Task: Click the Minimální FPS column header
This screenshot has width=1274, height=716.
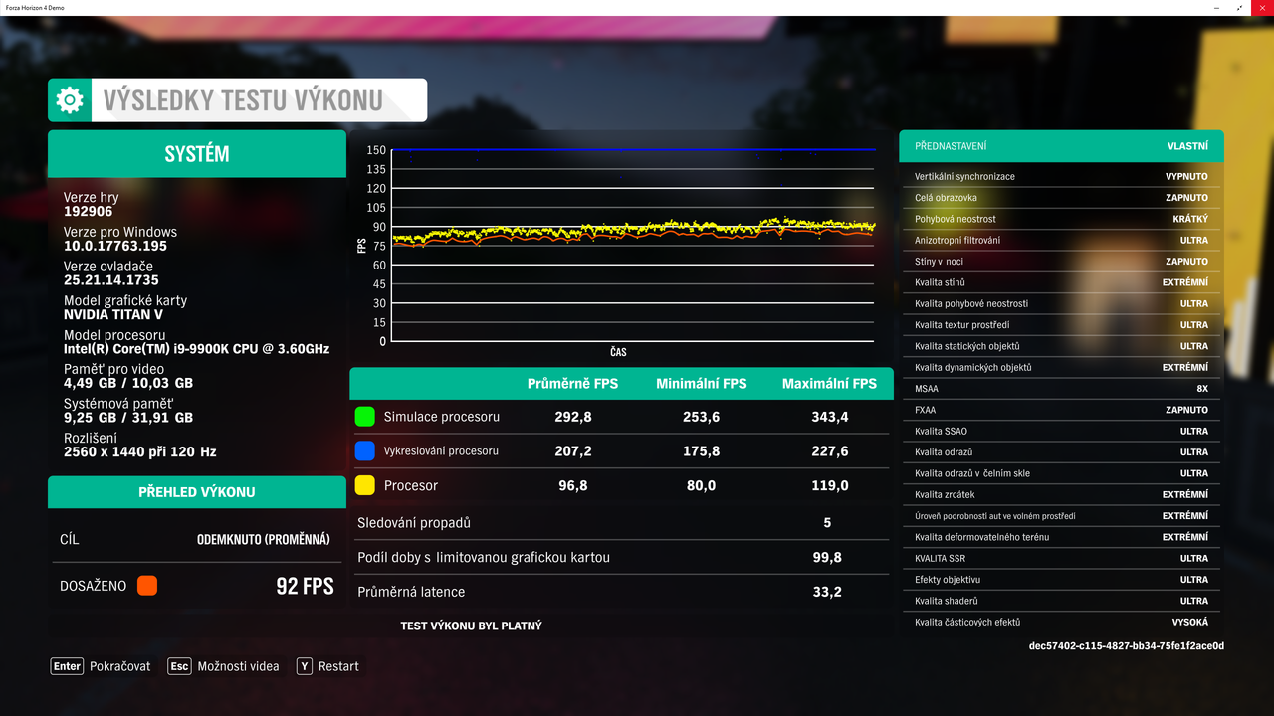Action: point(701,384)
